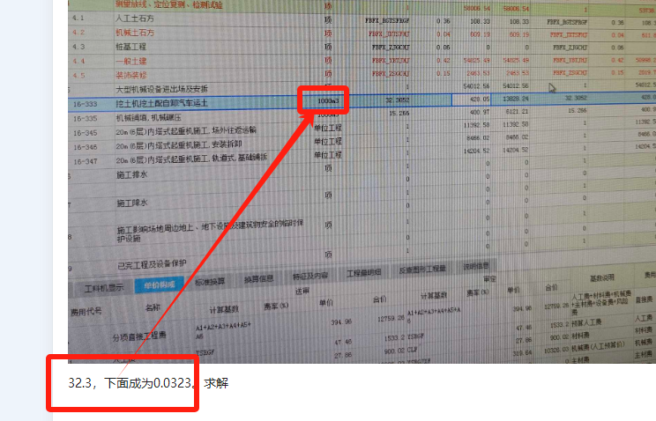The width and height of the screenshot is (656, 421).
Task: Click the 费用代号 column header
Action: click(86, 312)
